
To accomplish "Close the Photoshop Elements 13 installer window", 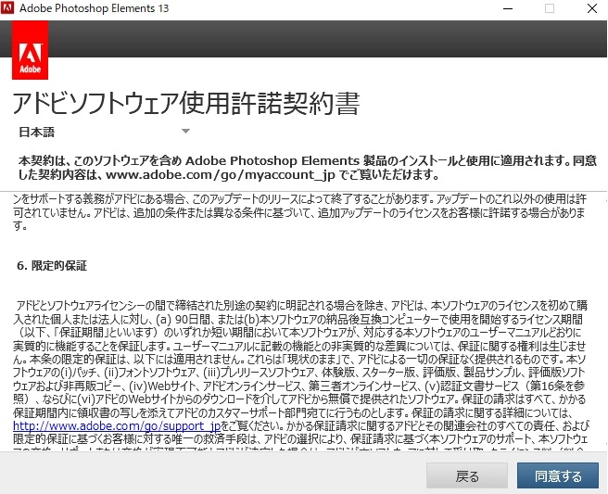I will click(x=592, y=8).
